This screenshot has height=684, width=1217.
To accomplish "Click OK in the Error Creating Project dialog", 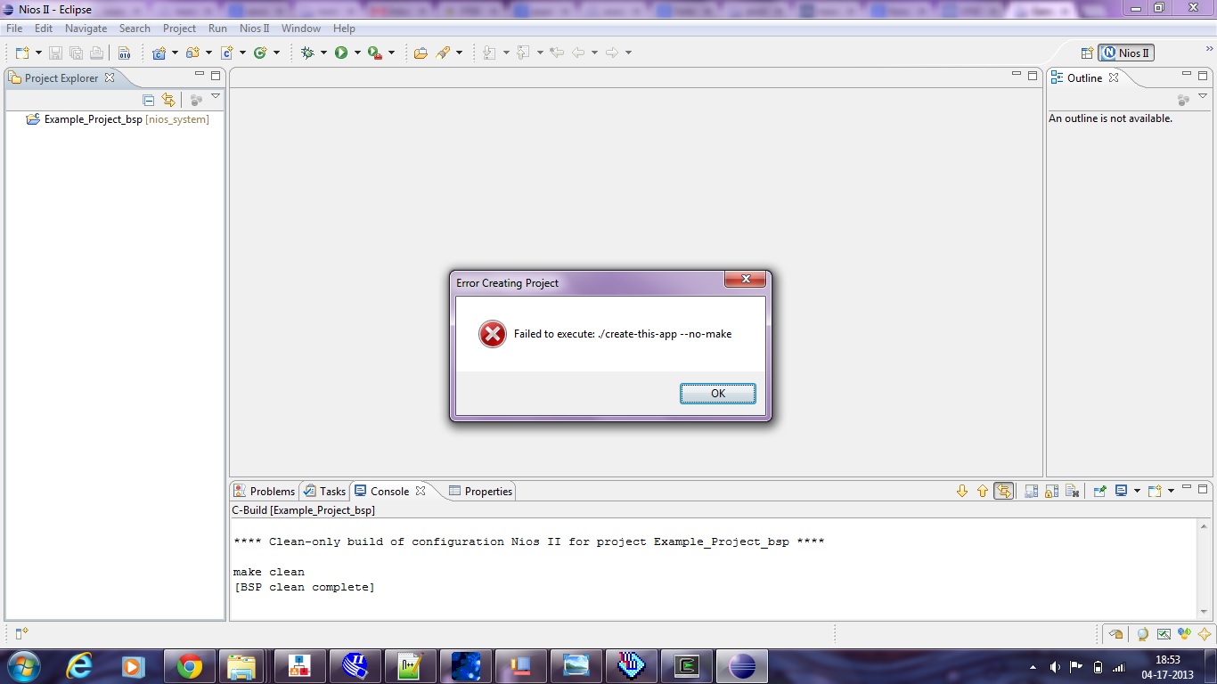I will (x=717, y=394).
